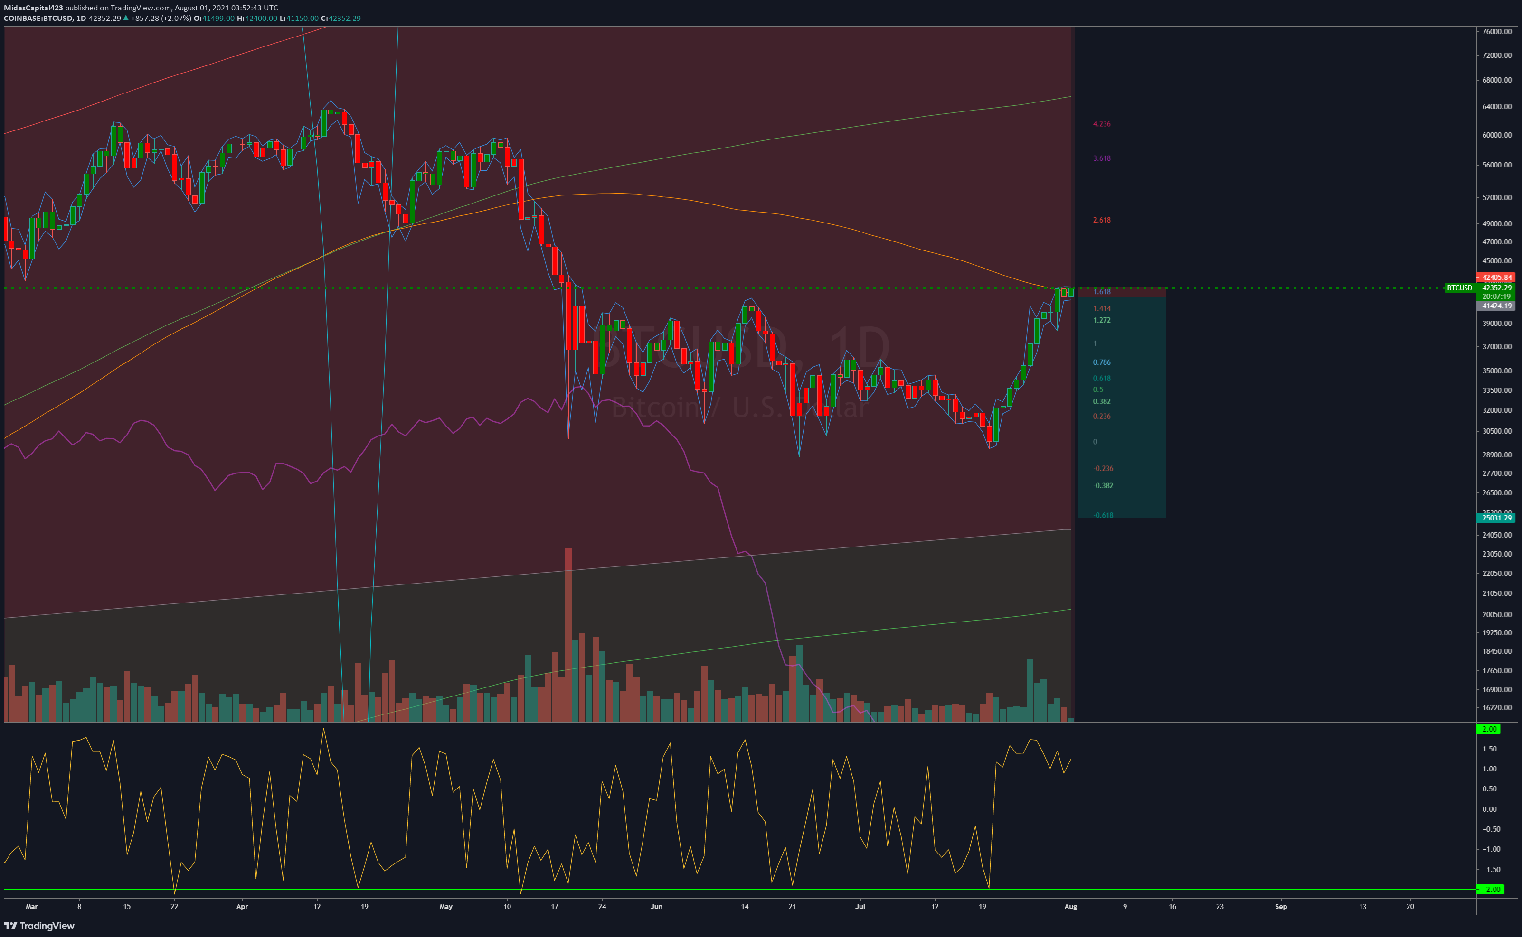The height and width of the screenshot is (937, 1522).
Task: Click the green 2.00 oscillator upper band label
Action: (1489, 729)
